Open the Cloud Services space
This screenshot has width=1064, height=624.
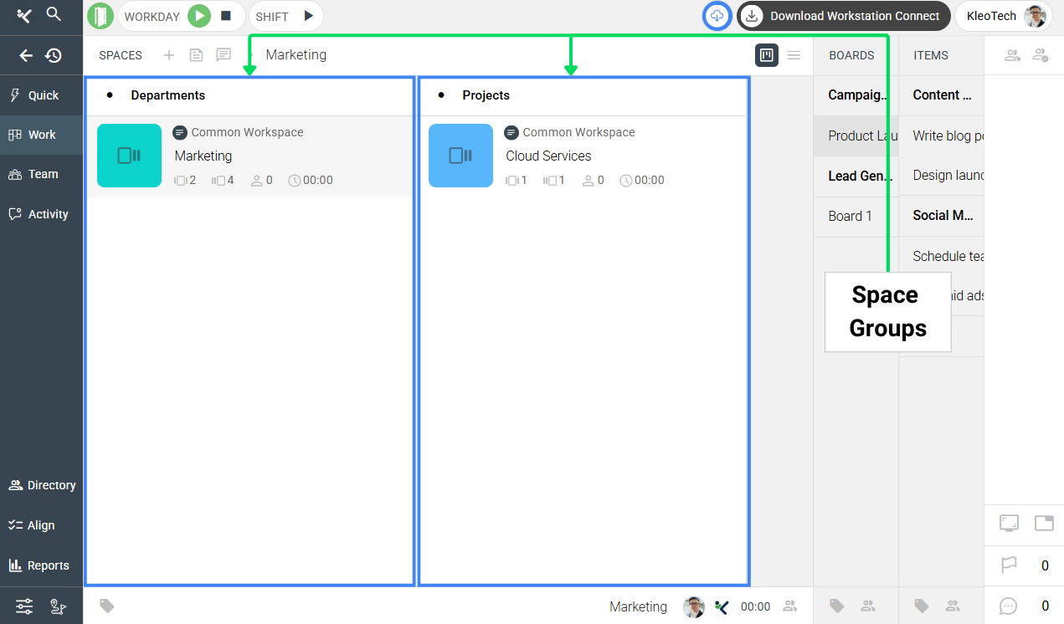(548, 156)
